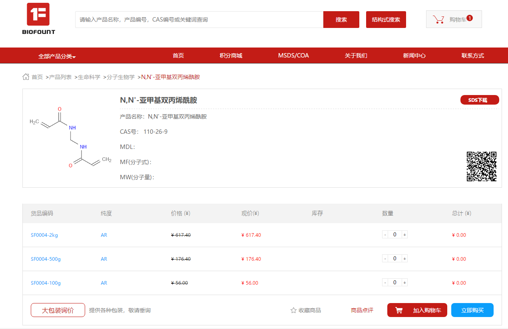Image resolution: width=508 pixels, height=329 pixels.
Task: Open the shopping cart icon
Action: [438, 19]
